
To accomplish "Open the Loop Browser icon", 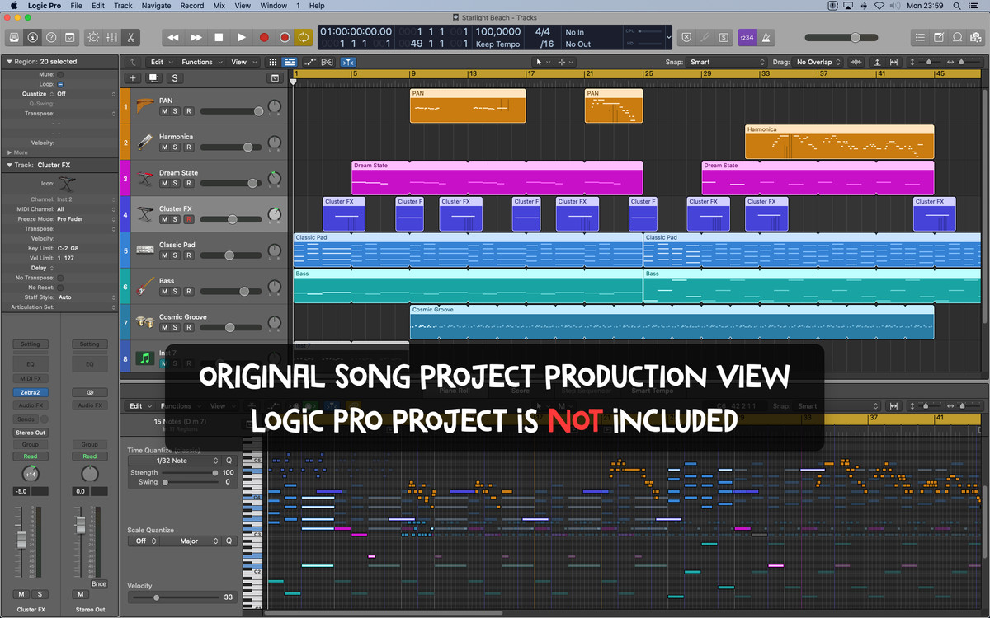I will pyautogui.click(x=958, y=37).
